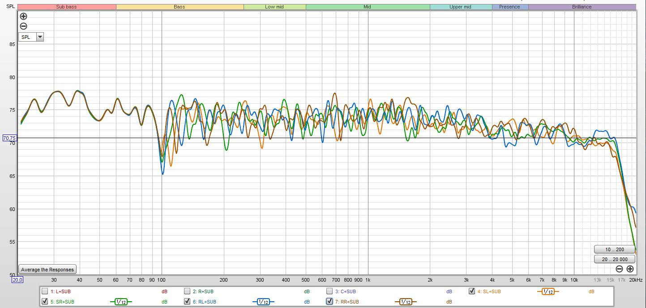
Task: Click the vertical zoom-in plus icon at top left
Action: 24,16
